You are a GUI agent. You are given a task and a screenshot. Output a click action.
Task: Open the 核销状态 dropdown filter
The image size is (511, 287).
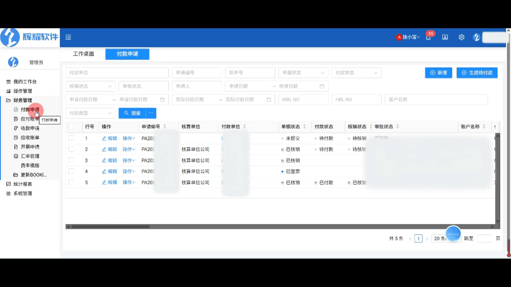coord(90,86)
